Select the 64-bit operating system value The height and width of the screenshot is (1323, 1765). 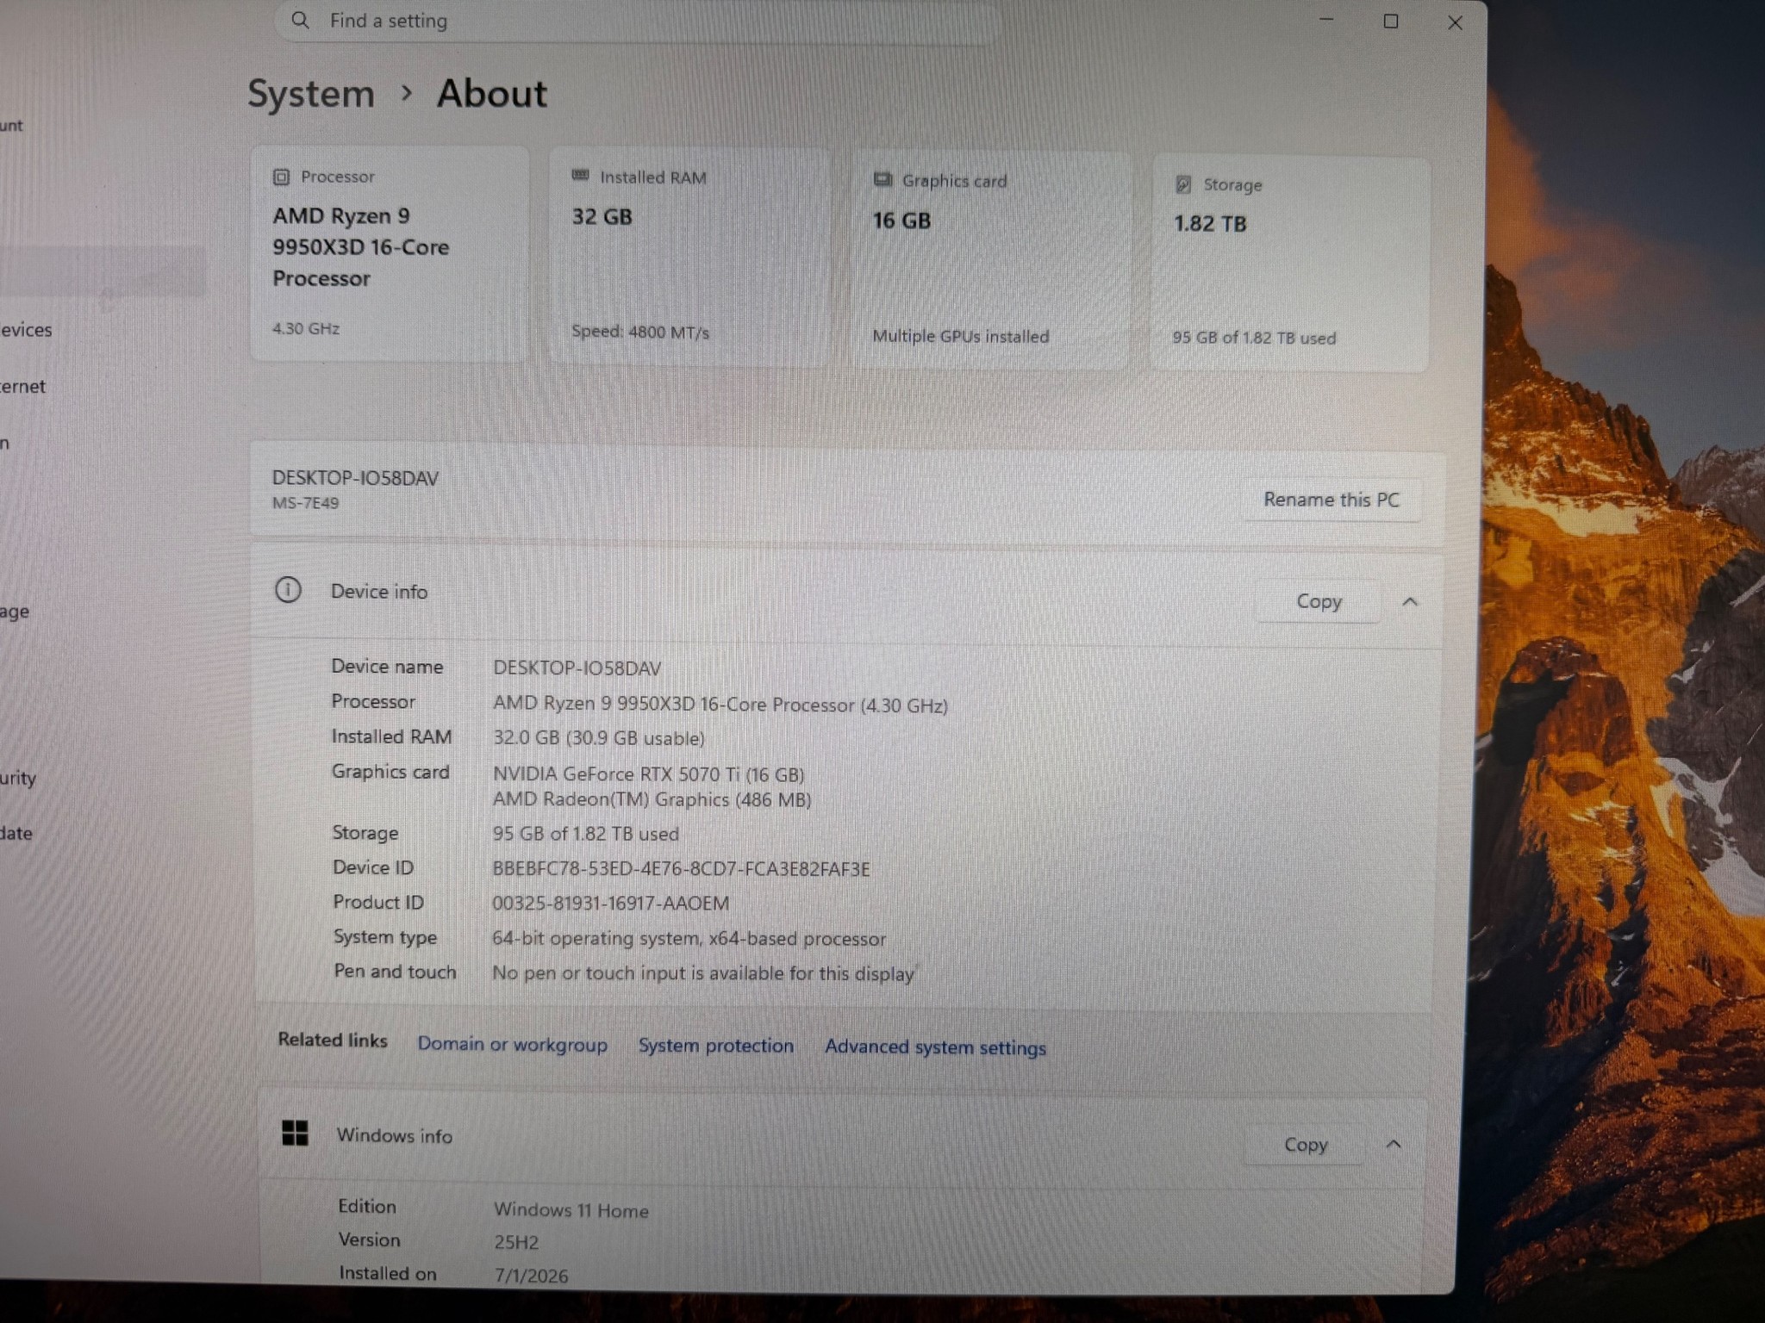(689, 939)
